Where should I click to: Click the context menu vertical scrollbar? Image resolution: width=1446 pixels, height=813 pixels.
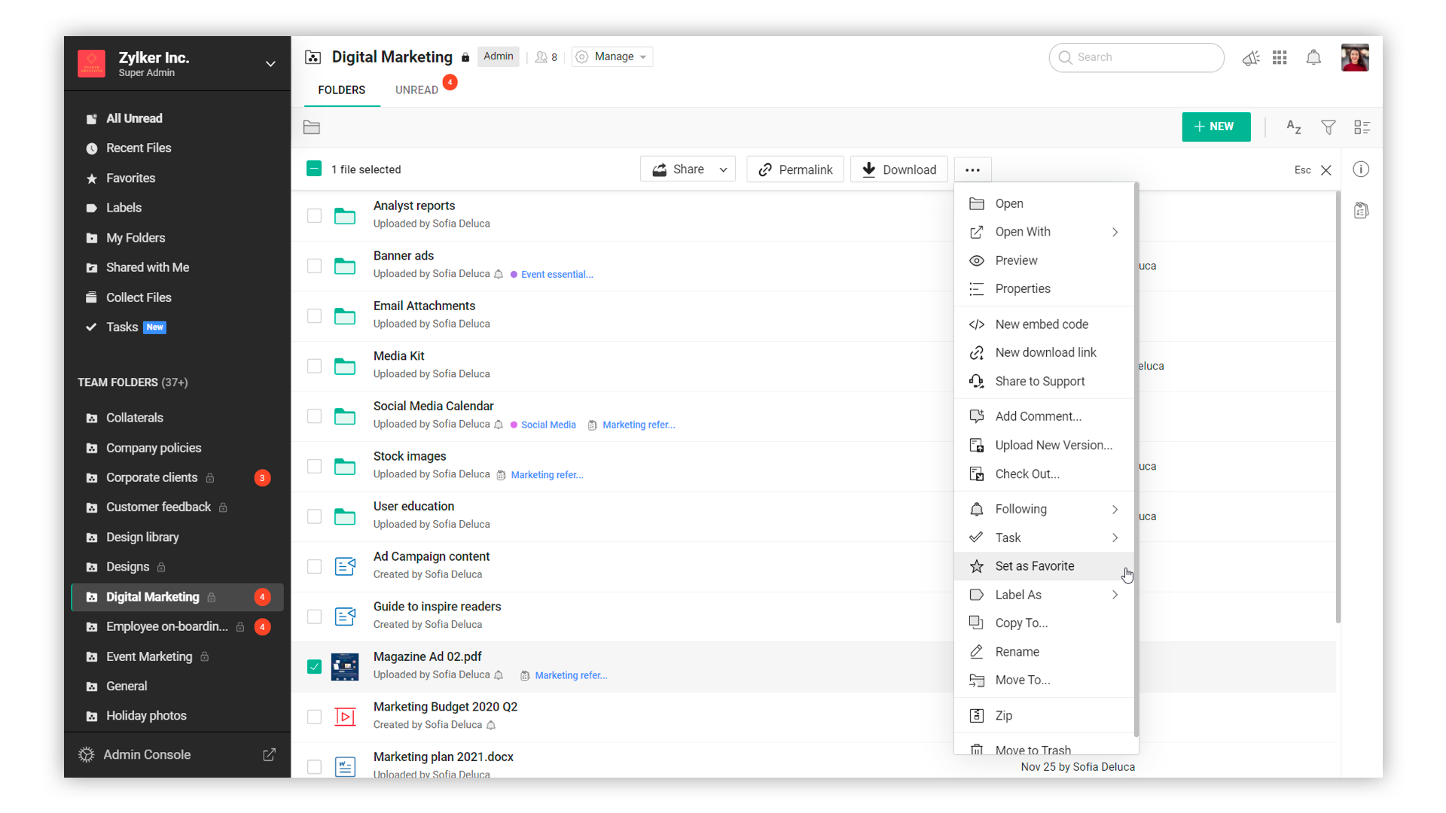[x=1136, y=459]
